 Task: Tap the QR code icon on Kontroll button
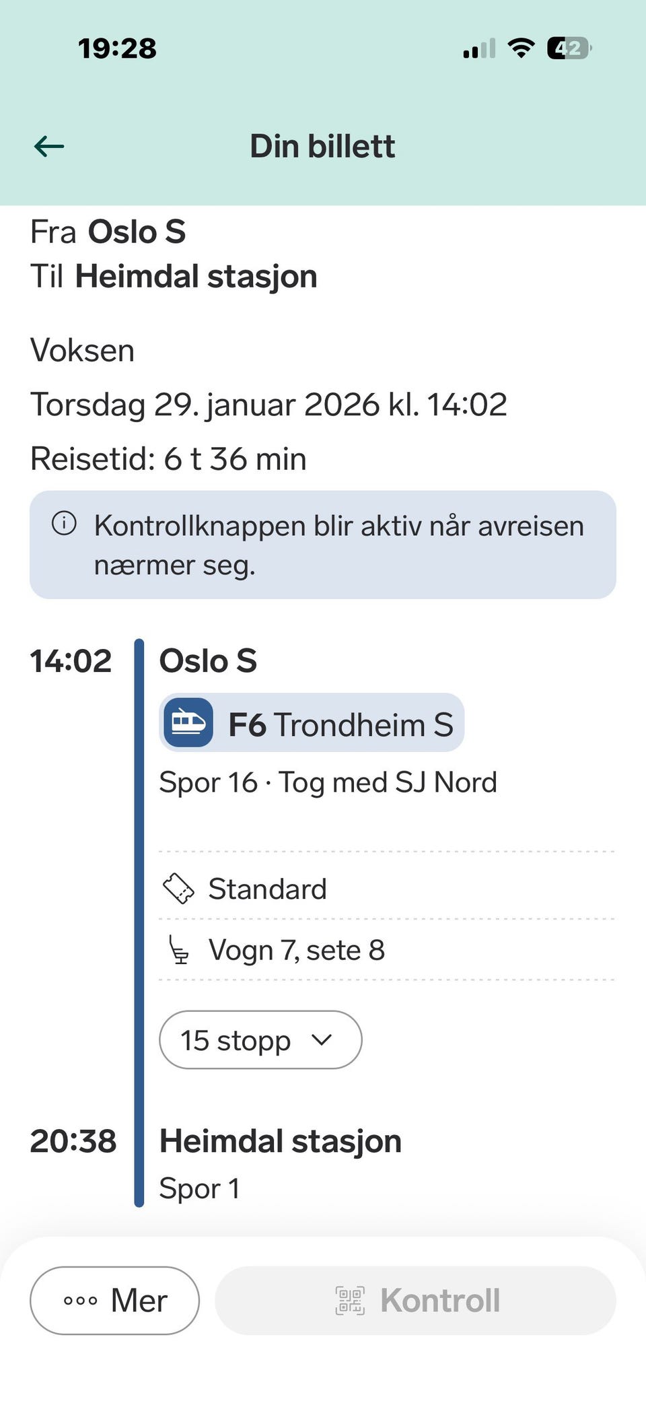[x=350, y=1300]
